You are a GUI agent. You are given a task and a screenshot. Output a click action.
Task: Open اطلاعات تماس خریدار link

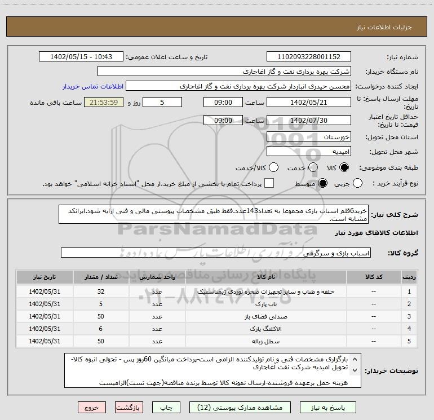[x=93, y=86]
